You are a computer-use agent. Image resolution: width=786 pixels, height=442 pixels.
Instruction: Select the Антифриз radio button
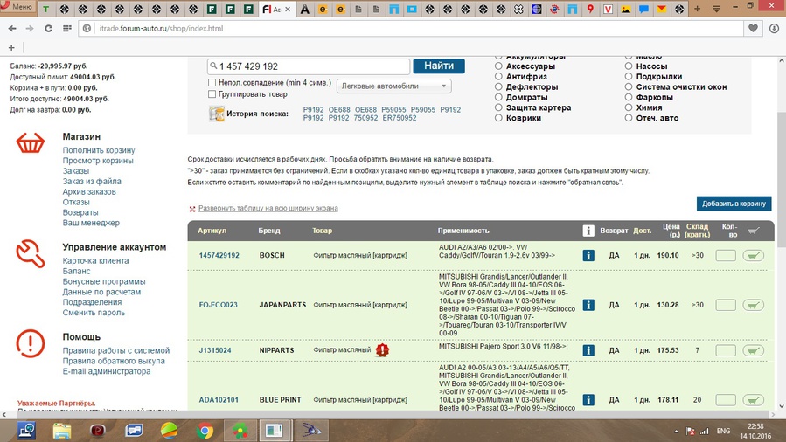[498, 76]
